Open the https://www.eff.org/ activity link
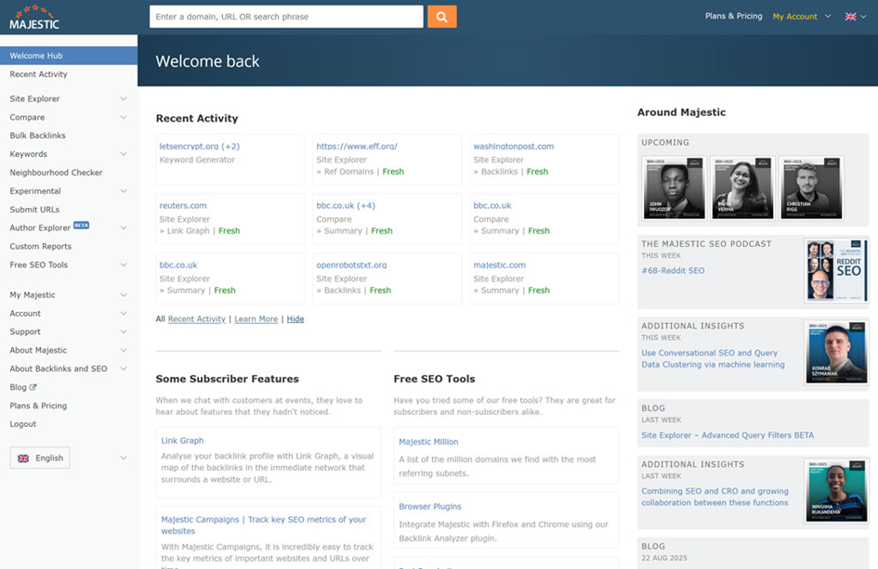 (x=357, y=147)
